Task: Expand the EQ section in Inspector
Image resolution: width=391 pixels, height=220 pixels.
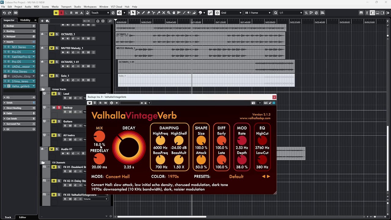Action: (19, 97)
